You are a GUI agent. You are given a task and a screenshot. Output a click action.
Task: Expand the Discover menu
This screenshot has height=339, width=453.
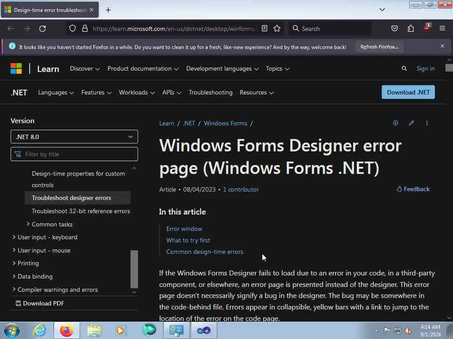click(x=84, y=68)
